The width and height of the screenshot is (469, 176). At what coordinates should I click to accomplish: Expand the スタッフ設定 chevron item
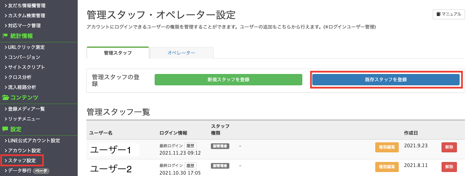pyautogui.click(x=22, y=160)
